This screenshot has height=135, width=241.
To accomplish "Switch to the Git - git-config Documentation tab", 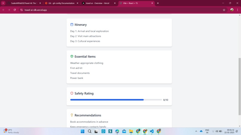I will coord(61,3).
